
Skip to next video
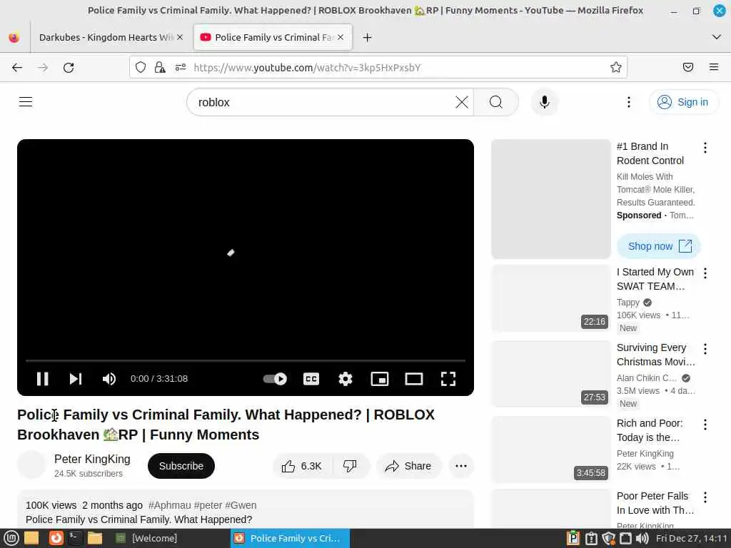[76, 379]
